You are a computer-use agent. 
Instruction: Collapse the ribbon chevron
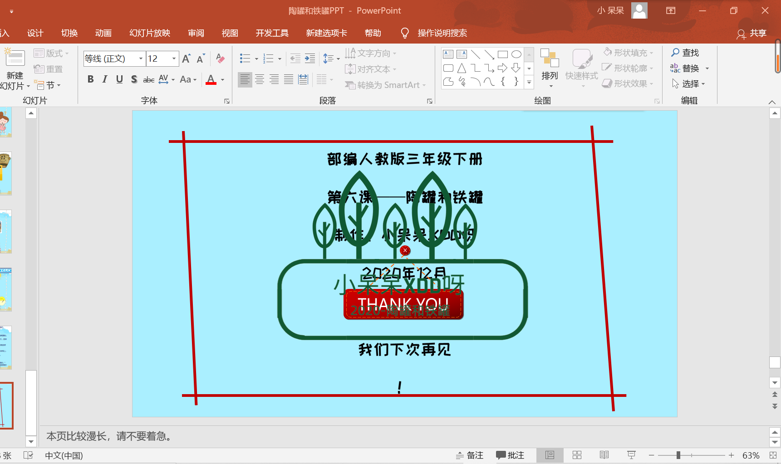772,102
